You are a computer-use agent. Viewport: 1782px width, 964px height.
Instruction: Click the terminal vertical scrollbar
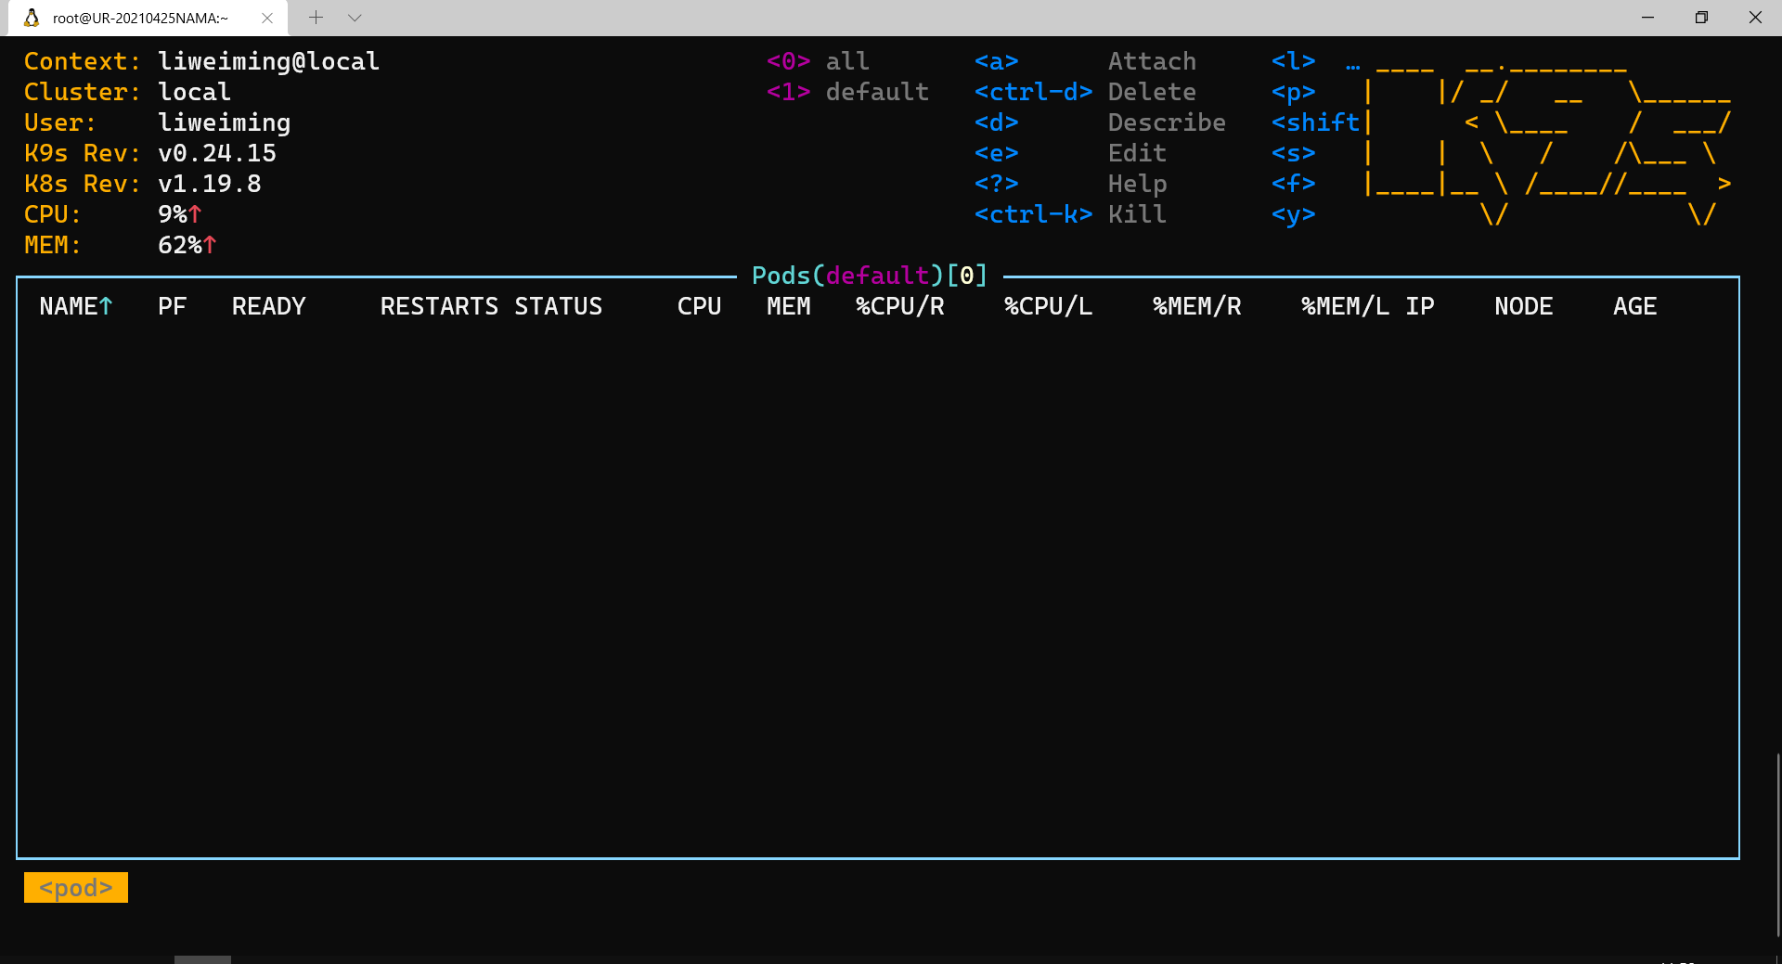pos(1777,844)
